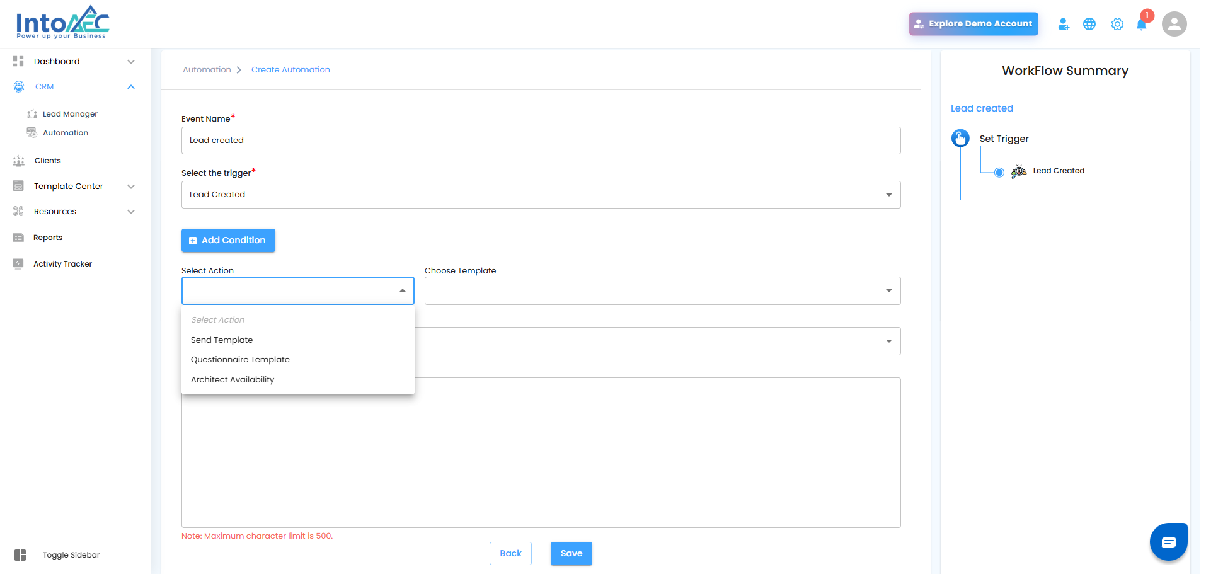Click the Event Name input field
The image size is (1206, 574).
(541, 141)
